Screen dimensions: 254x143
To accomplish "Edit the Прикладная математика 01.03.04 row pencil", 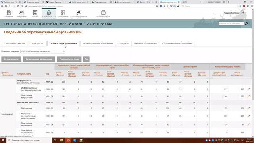I will point(248,124).
